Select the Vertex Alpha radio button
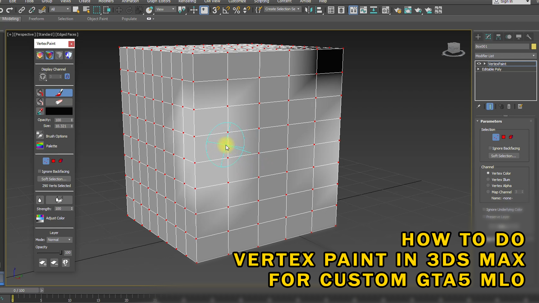Screen dimensions: 539x303 (x=488, y=185)
